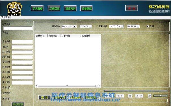Open the 结束时间 date dropdown
The height and width of the screenshot is (106, 171).
tap(122, 26)
